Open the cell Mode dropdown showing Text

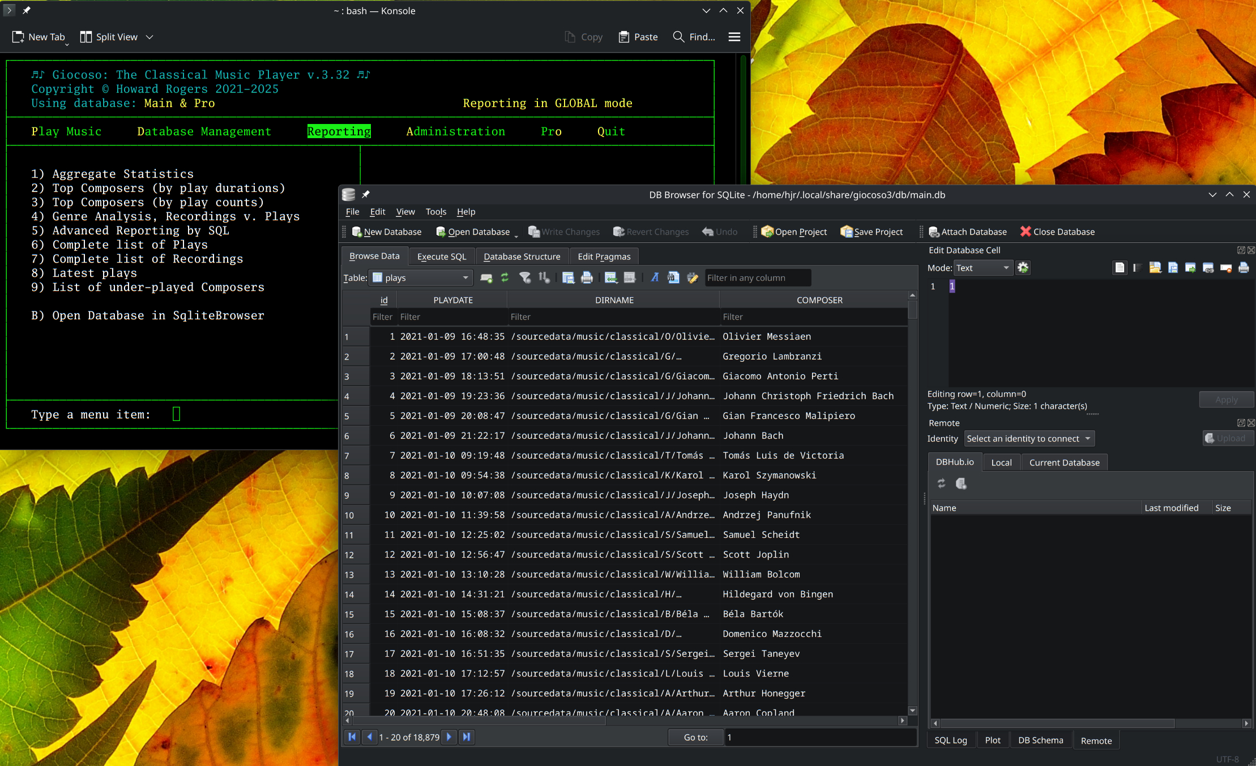tap(982, 267)
